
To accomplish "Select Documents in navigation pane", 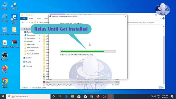I will [x=31, y=38].
